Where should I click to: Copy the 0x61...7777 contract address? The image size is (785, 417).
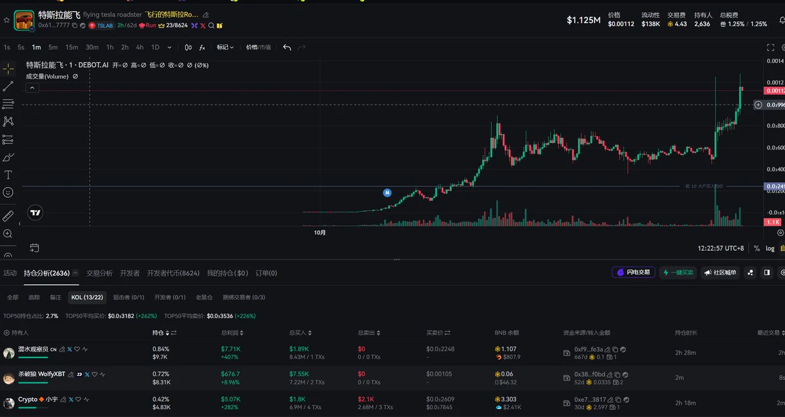(75, 25)
